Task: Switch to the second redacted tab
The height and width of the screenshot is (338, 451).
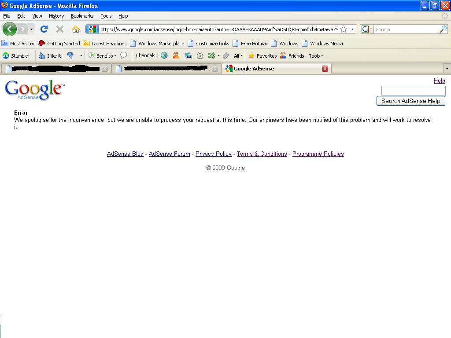Action: click(x=166, y=69)
